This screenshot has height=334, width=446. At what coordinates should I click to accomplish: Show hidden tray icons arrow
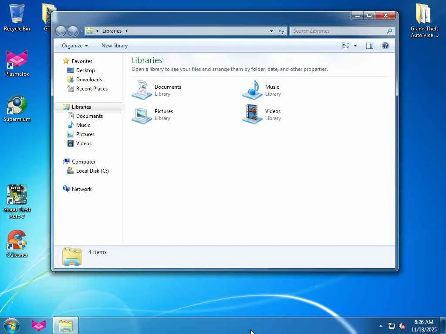(381, 326)
